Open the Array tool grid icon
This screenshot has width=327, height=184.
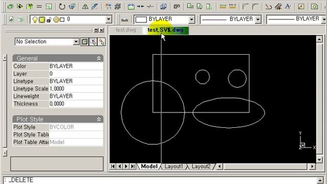(x=108, y=7)
